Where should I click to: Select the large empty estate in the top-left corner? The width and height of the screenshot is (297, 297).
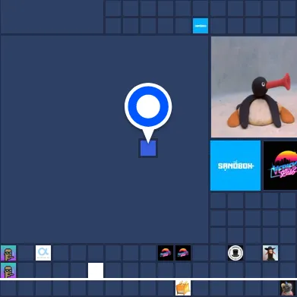tap(52, 17)
